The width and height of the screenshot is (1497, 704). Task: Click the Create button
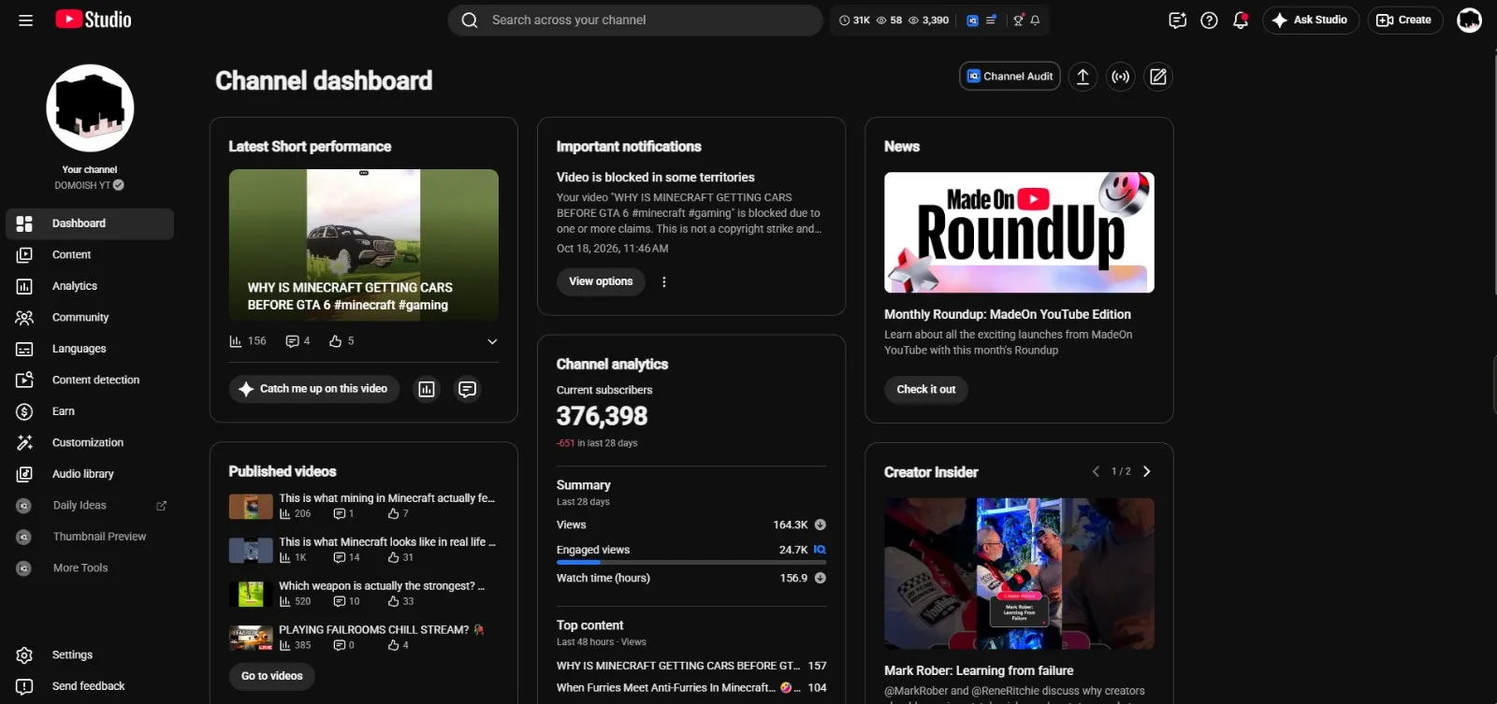[x=1404, y=20]
